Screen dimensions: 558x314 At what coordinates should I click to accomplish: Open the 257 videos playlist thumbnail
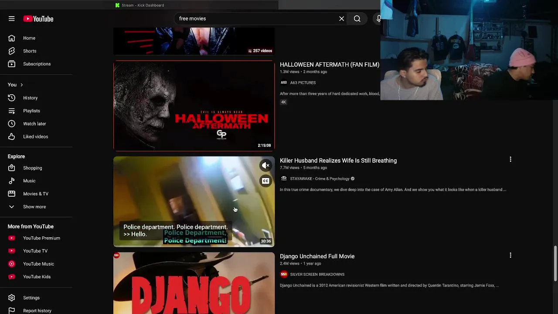click(194, 41)
